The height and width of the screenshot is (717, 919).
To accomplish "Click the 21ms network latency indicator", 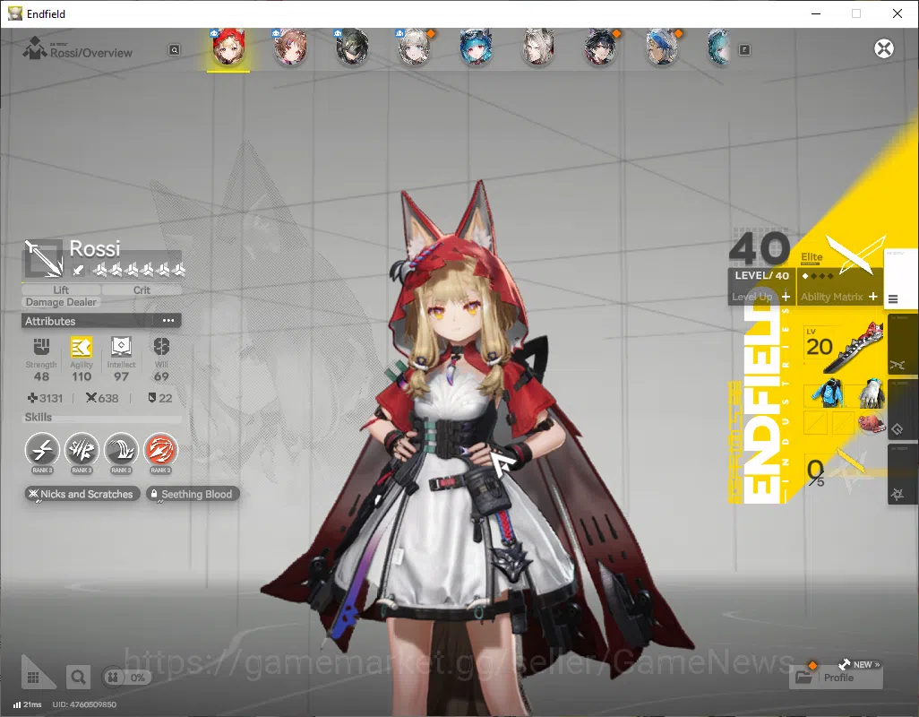I will click(27, 704).
